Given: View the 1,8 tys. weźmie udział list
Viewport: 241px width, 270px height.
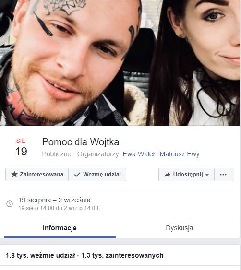Looking at the screenshot, I should click(x=40, y=255).
